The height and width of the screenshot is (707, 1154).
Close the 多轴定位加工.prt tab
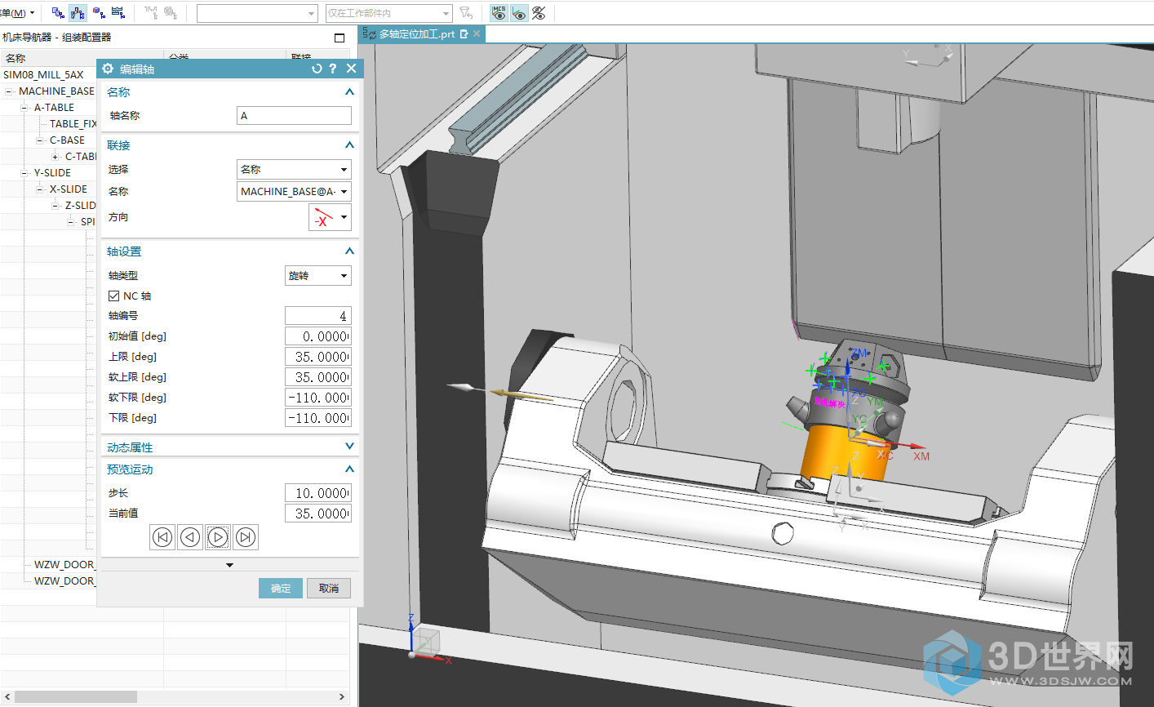(477, 34)
